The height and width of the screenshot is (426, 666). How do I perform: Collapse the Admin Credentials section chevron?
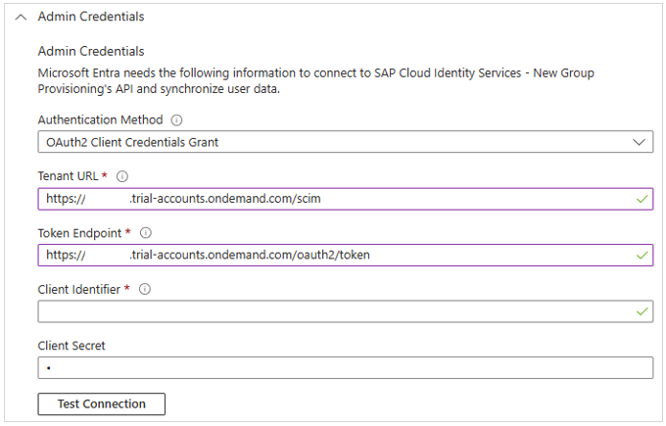point(21,17)
